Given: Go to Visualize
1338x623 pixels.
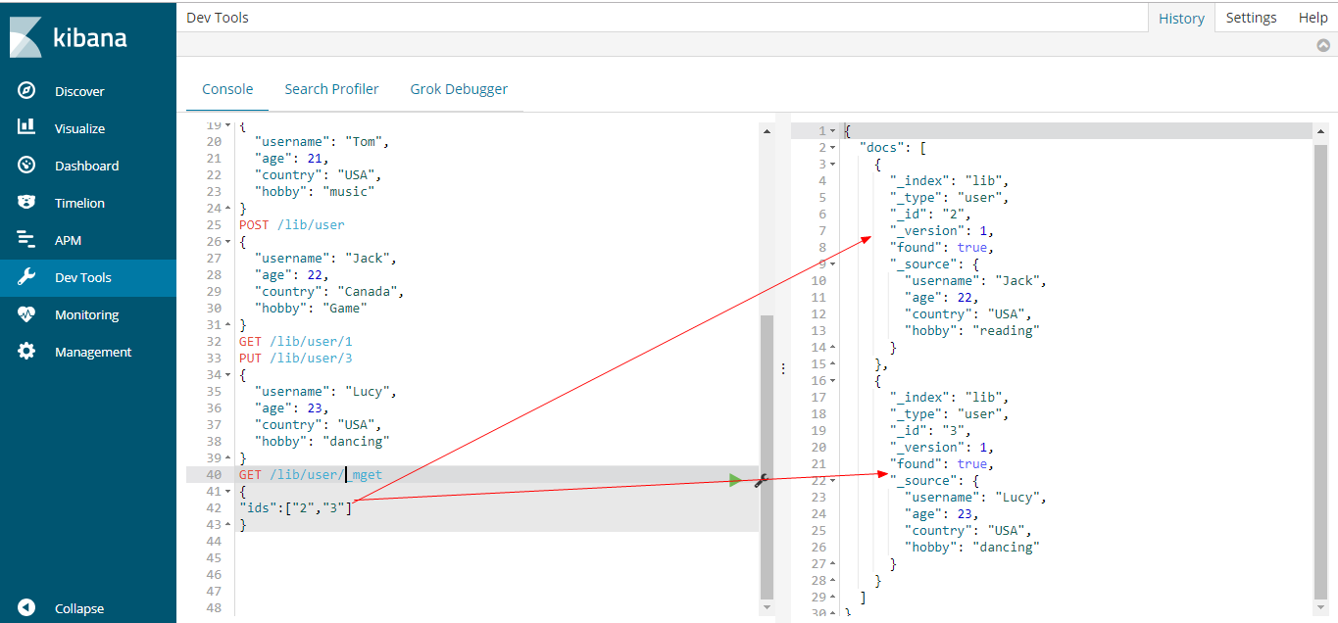Looking at the screenshot, I should tap(79, 128).
